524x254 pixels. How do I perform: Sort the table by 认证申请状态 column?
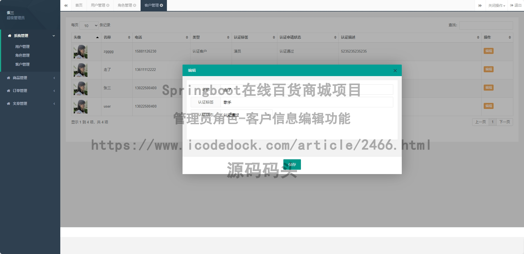coord(335,37)
